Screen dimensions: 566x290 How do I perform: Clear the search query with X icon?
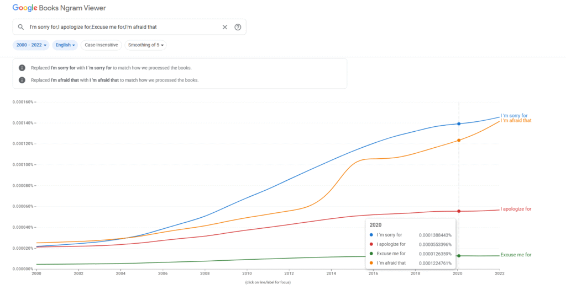pos(224,27)
